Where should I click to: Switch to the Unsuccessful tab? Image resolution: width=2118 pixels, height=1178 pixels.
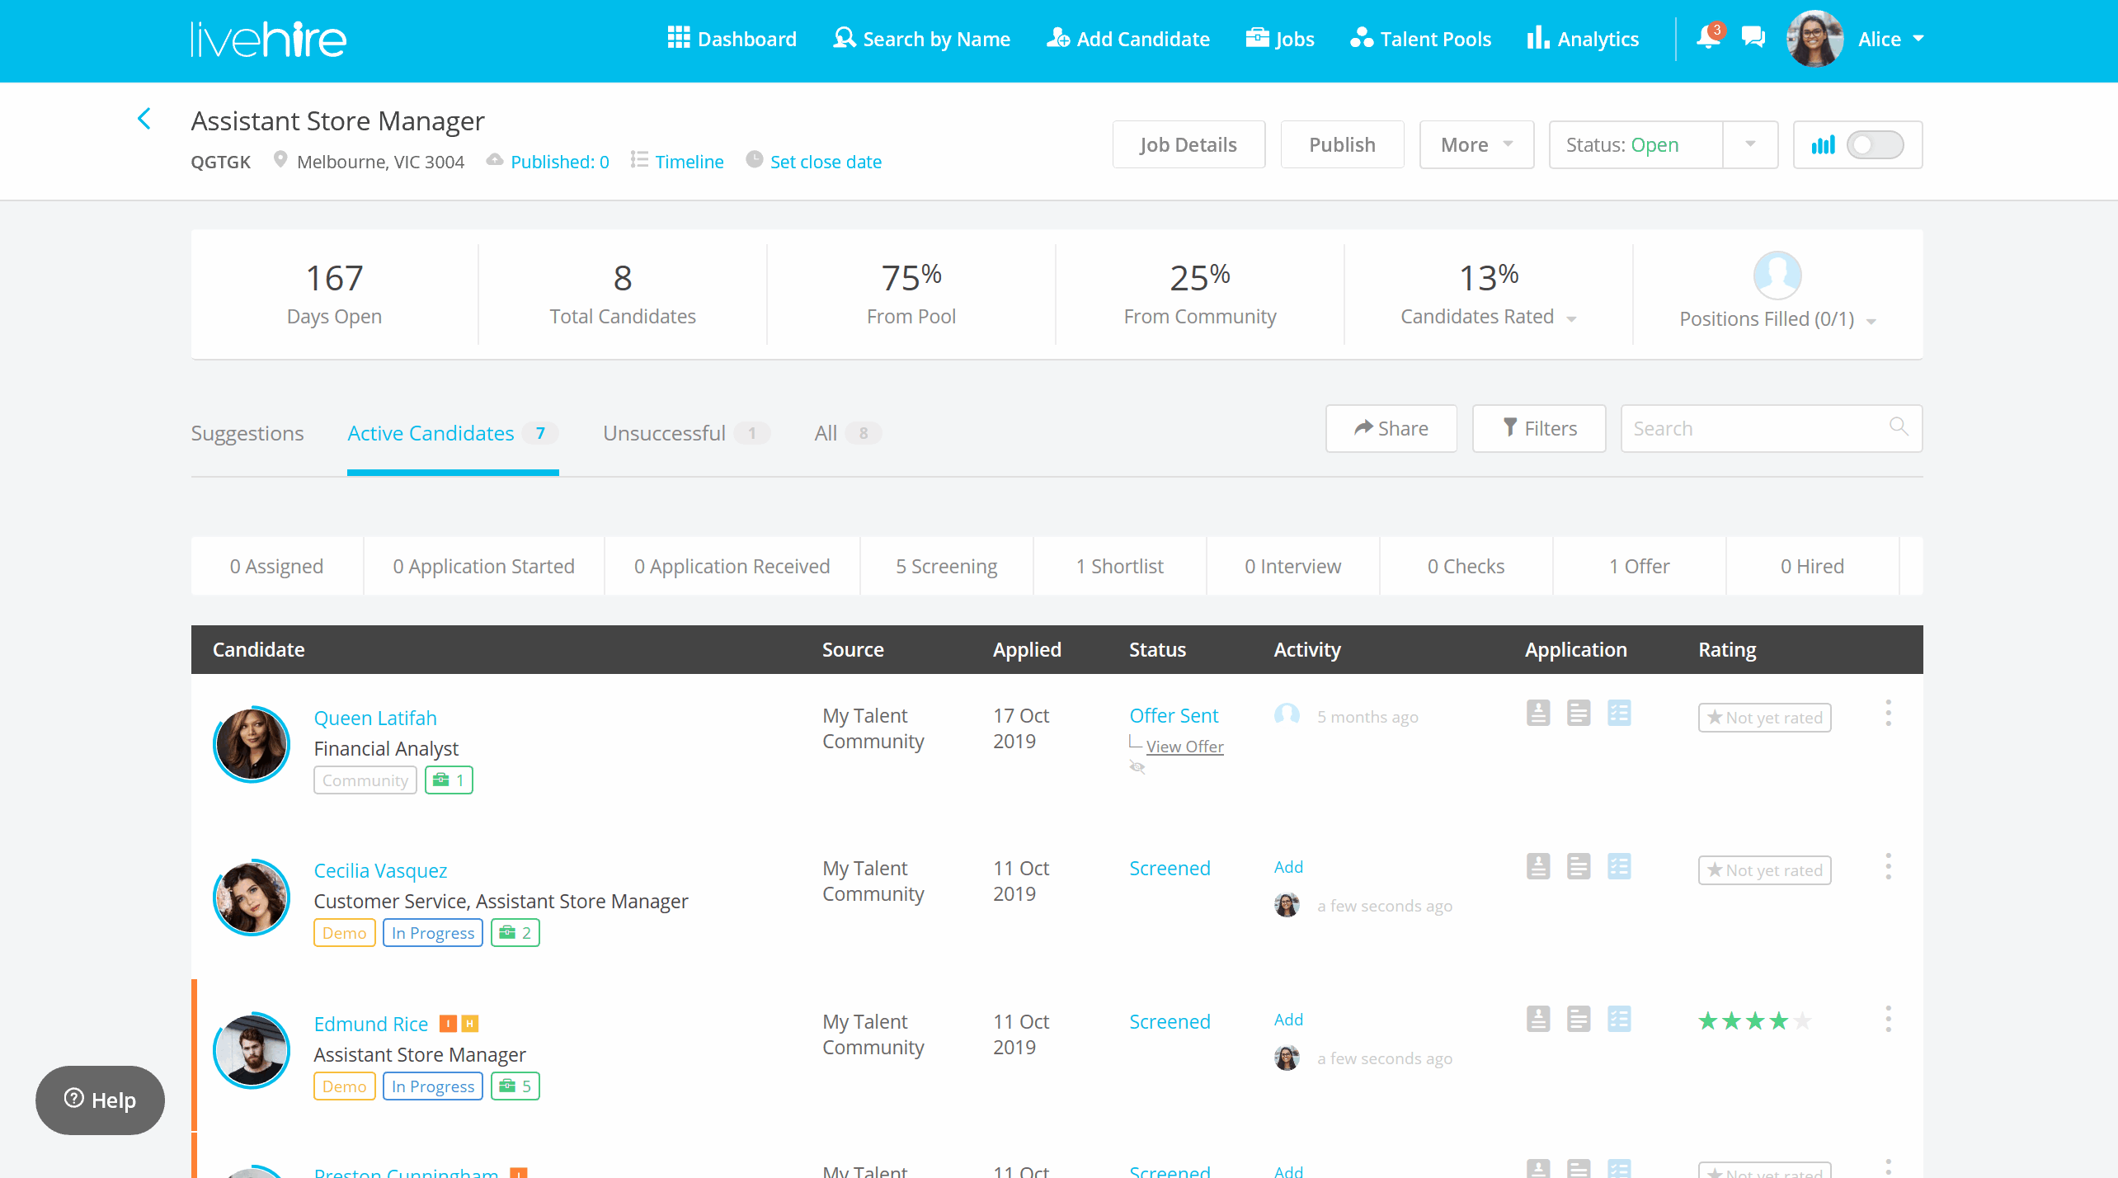click(x=686, y=433)
